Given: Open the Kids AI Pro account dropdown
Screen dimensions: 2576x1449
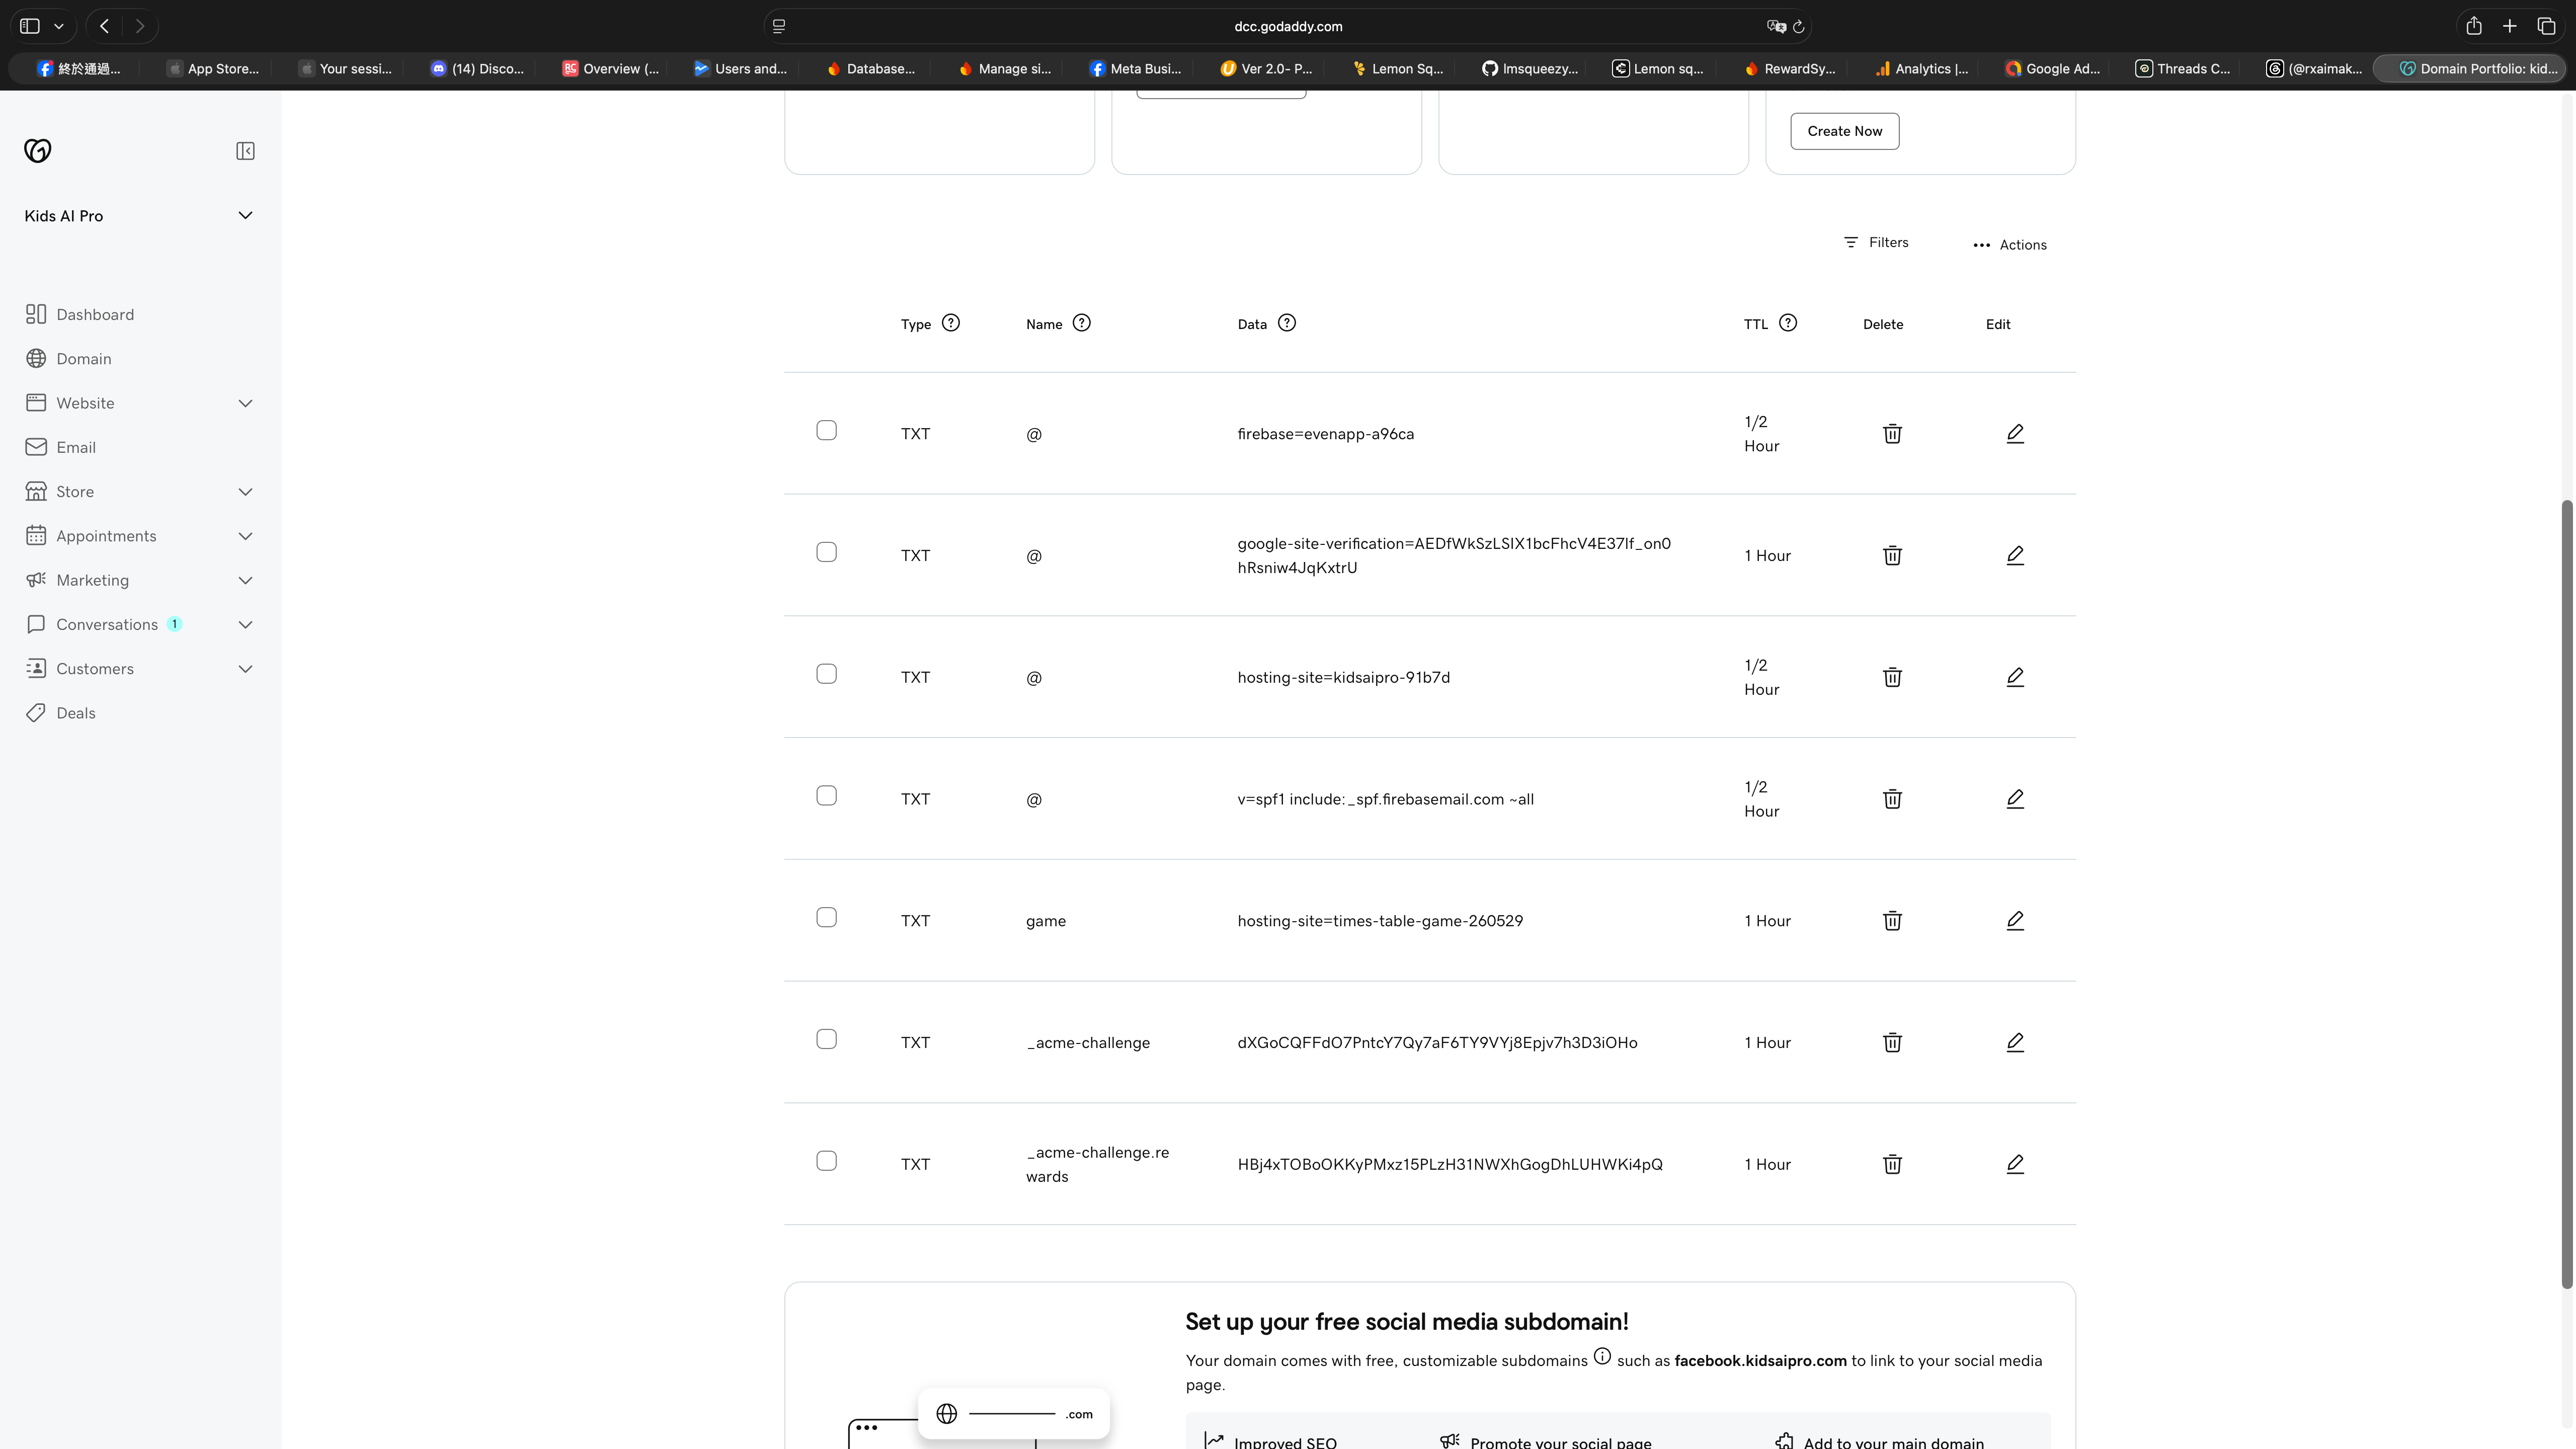Looking at the screenshot, I should click(139, 216).
